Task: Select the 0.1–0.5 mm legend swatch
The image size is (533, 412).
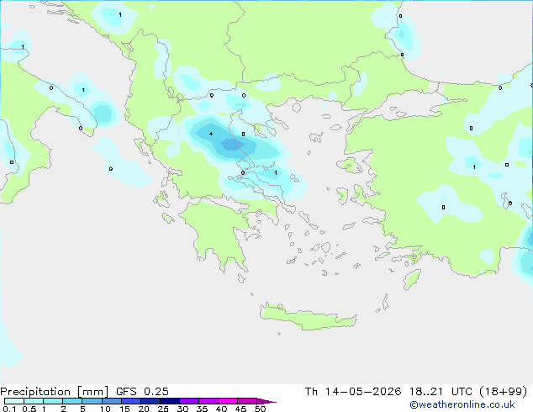Action: coord(14,401)
